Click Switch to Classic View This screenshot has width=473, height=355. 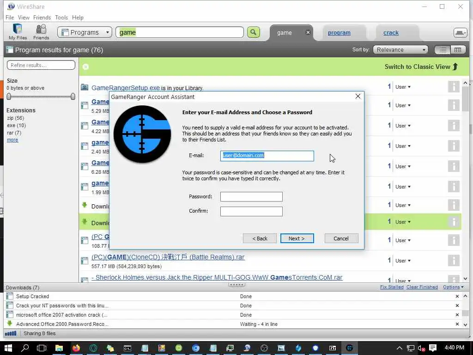pyautogui.click(x=421, y=67)
